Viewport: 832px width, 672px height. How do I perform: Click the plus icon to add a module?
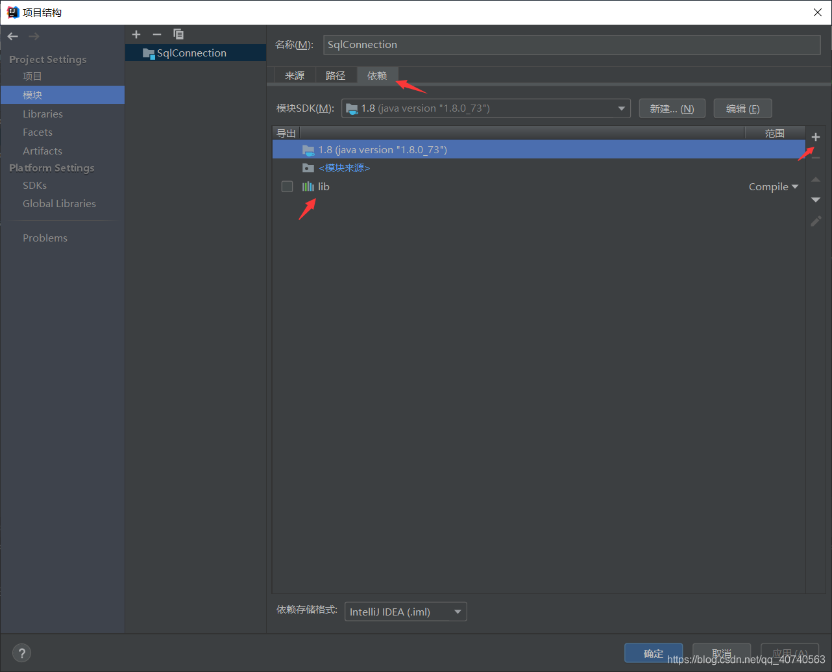tap(136, 34)
